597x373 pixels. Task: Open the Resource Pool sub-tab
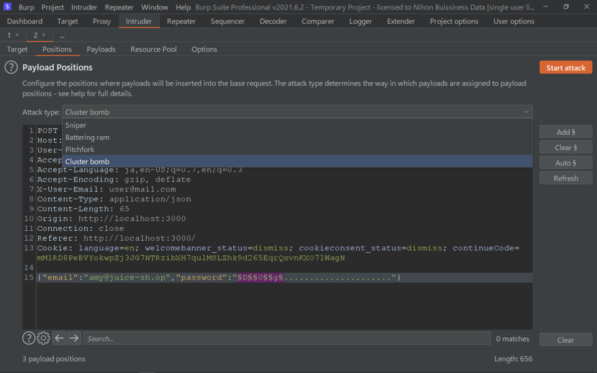pyautogui.click(x=154, y=49)
